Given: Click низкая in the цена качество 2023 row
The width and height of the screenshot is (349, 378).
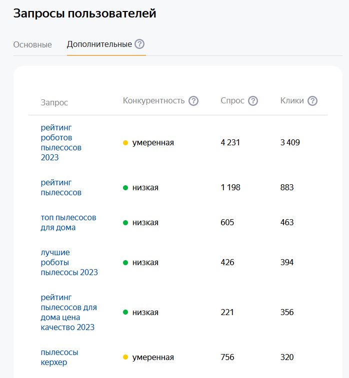Looking at the screenshot, I should click(145, 312).
